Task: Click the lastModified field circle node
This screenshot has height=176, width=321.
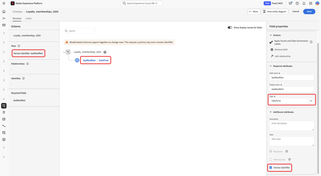Action: 77,60
